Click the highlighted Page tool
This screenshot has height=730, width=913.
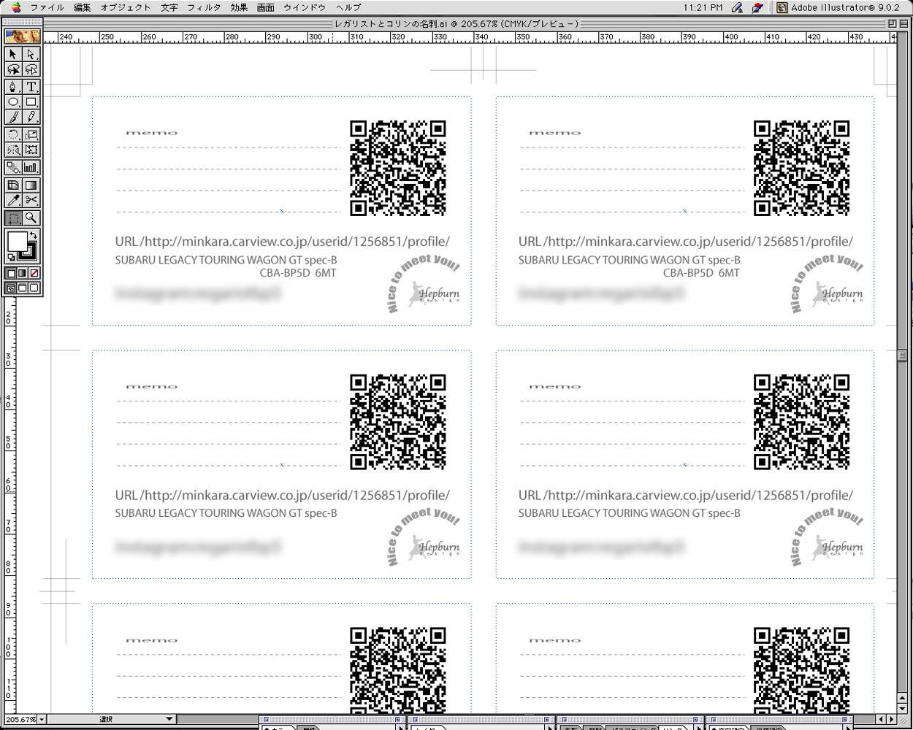(x=13, y=218)
